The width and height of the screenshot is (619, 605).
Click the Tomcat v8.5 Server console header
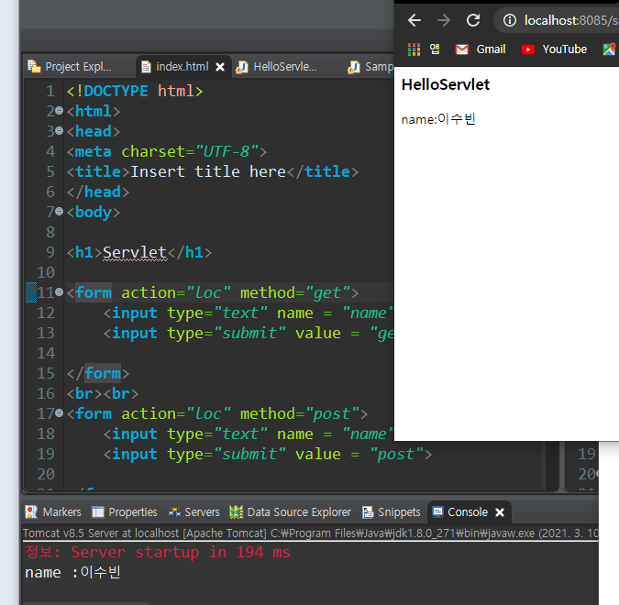311,533
